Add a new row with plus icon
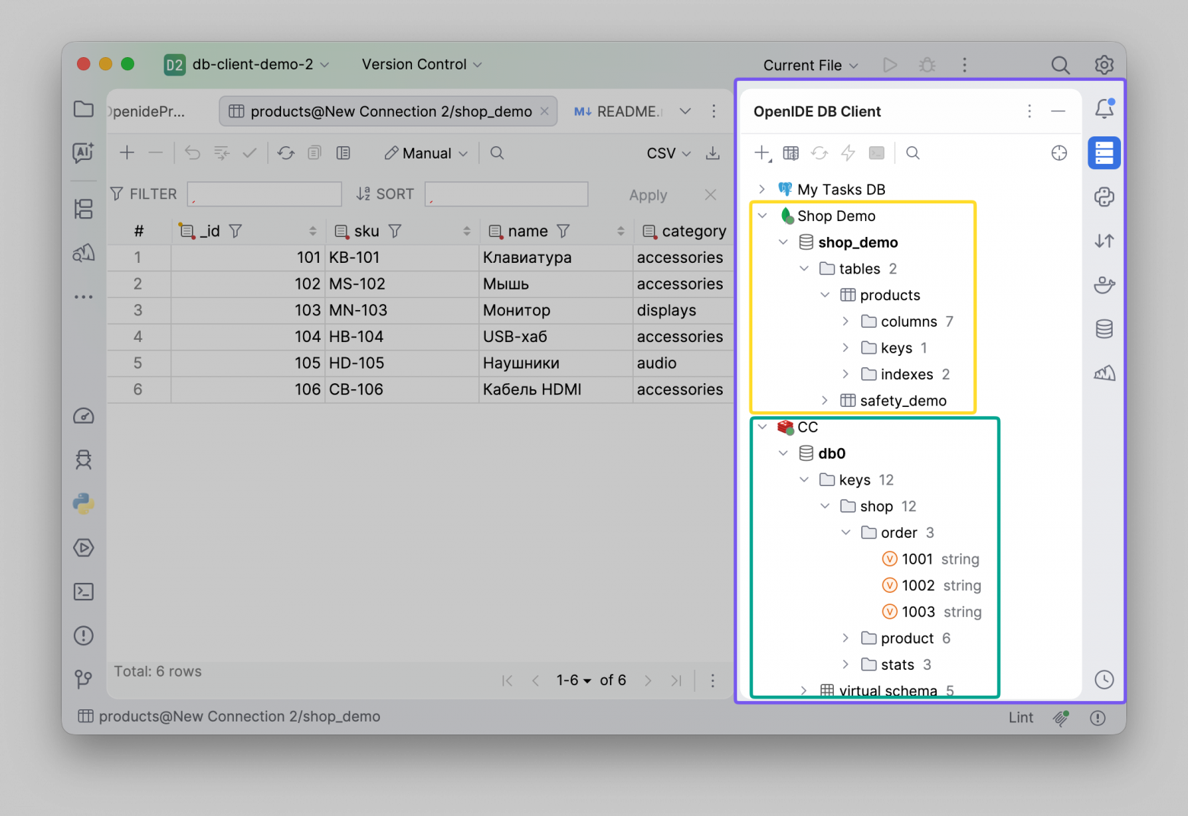 click(127, 153)
